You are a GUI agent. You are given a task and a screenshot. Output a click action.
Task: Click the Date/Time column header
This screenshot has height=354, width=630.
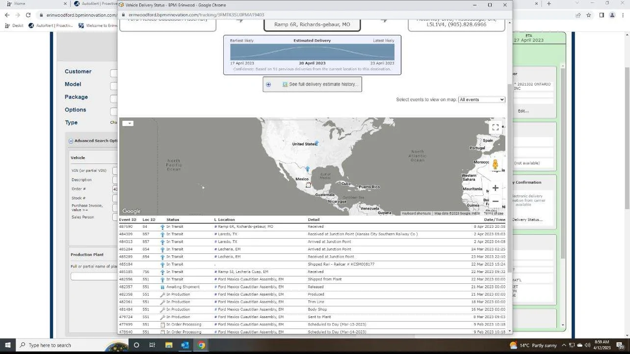tap(495, 220)
